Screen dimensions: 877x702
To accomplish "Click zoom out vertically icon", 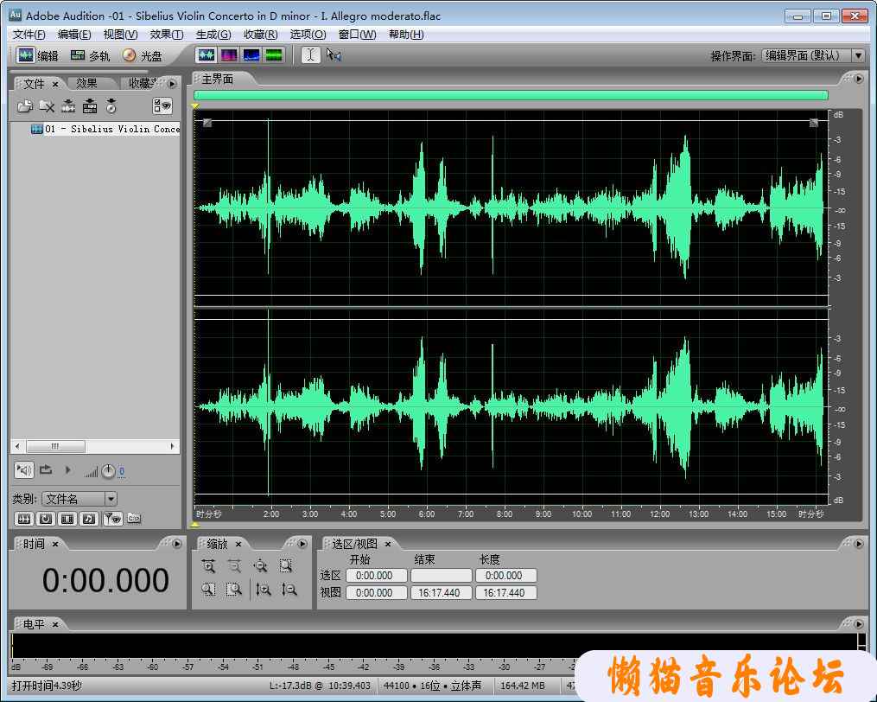I will coord(289,589).
